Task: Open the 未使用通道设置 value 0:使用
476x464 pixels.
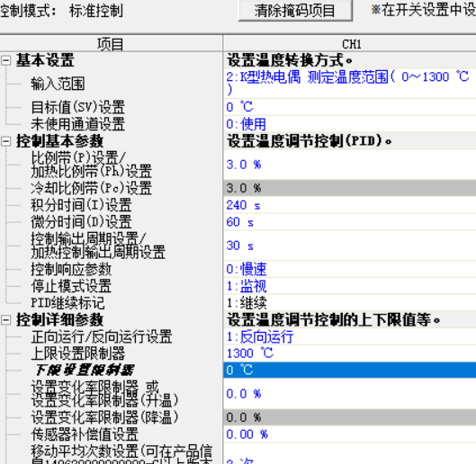Action: 350,124
